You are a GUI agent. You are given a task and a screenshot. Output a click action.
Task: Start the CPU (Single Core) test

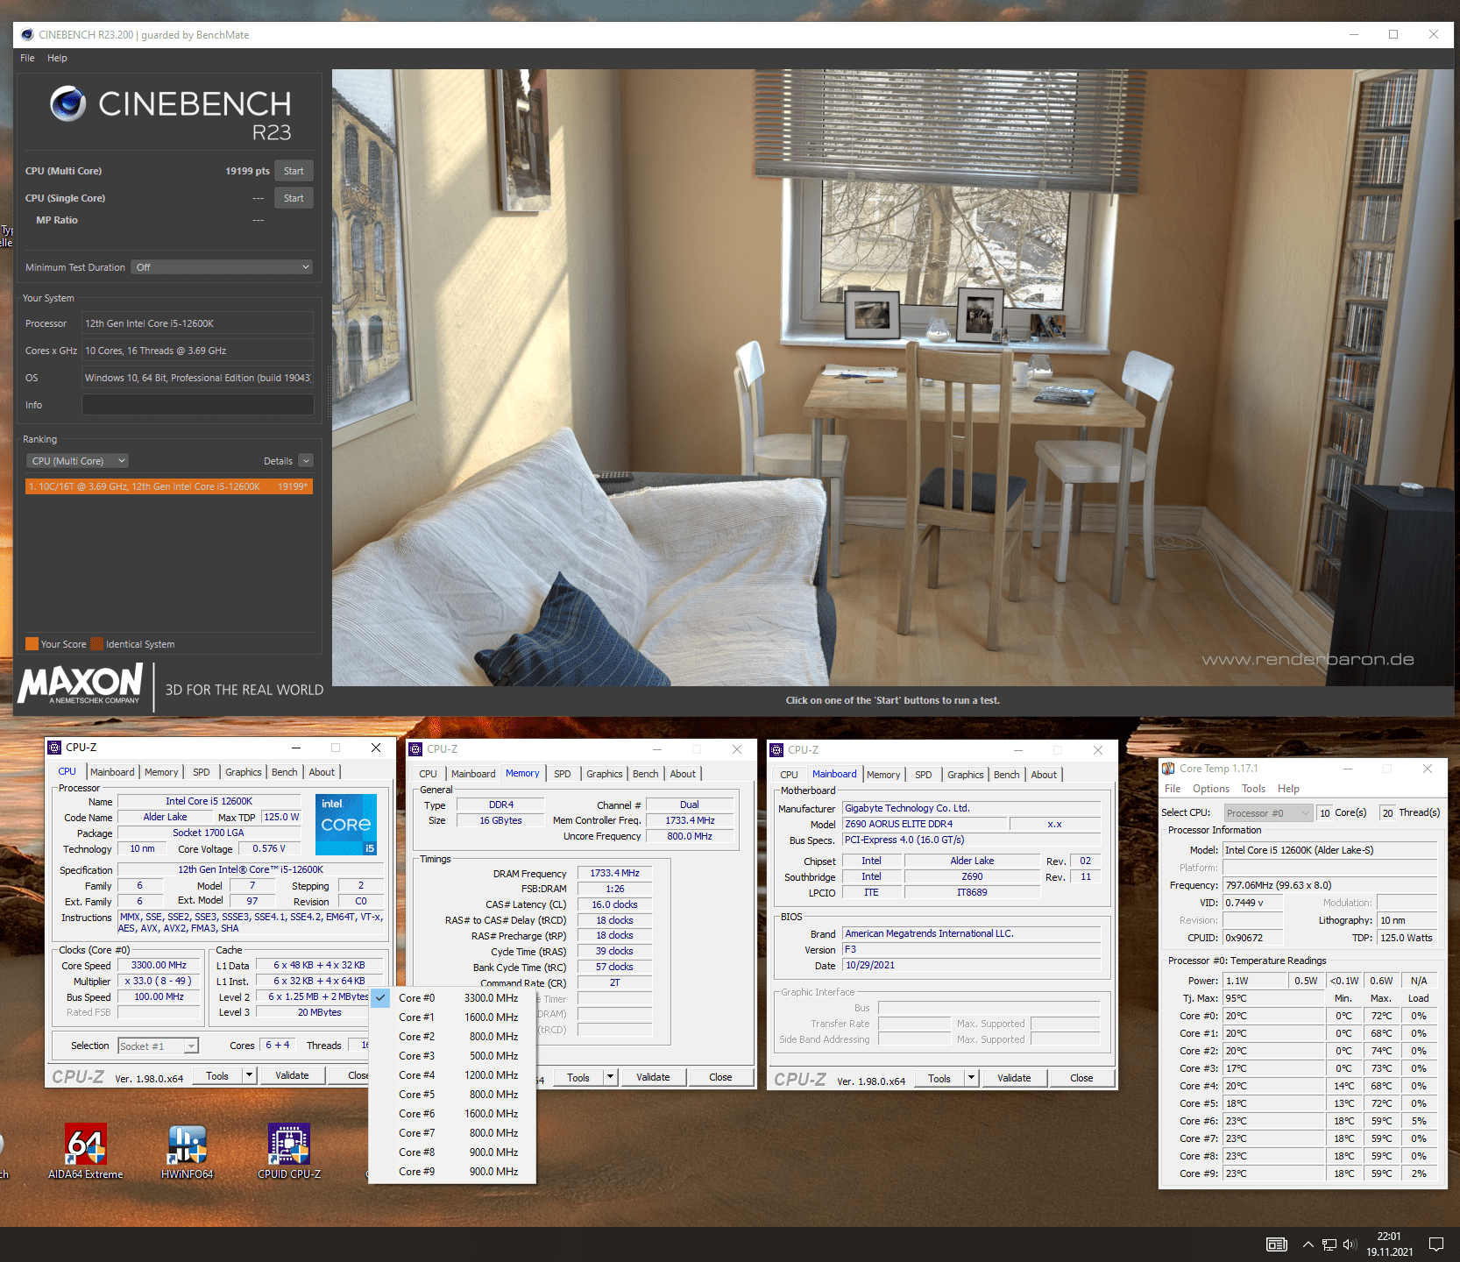[x=294, y=198]
